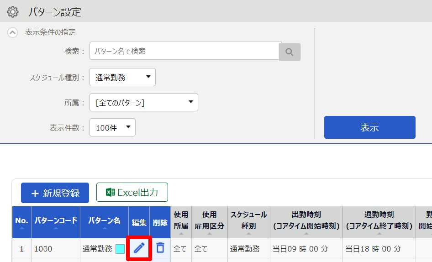Delete pattern 1000 with trash icon
This screenshot has height=262, width=432.
click(160, 248)
